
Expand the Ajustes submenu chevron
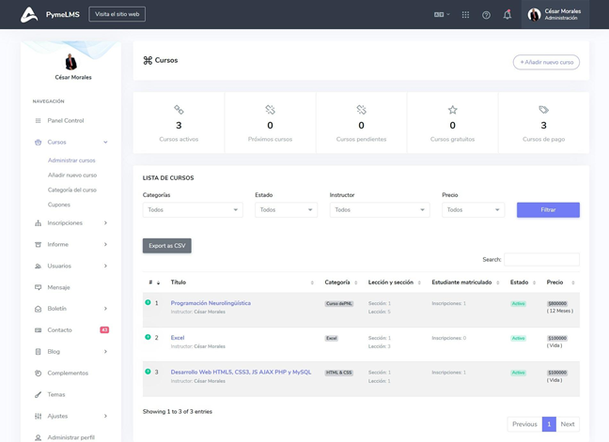105,416
